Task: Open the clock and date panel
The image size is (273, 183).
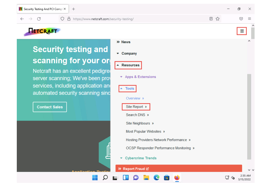Action: pyautogui.click(x=245, y=177)
